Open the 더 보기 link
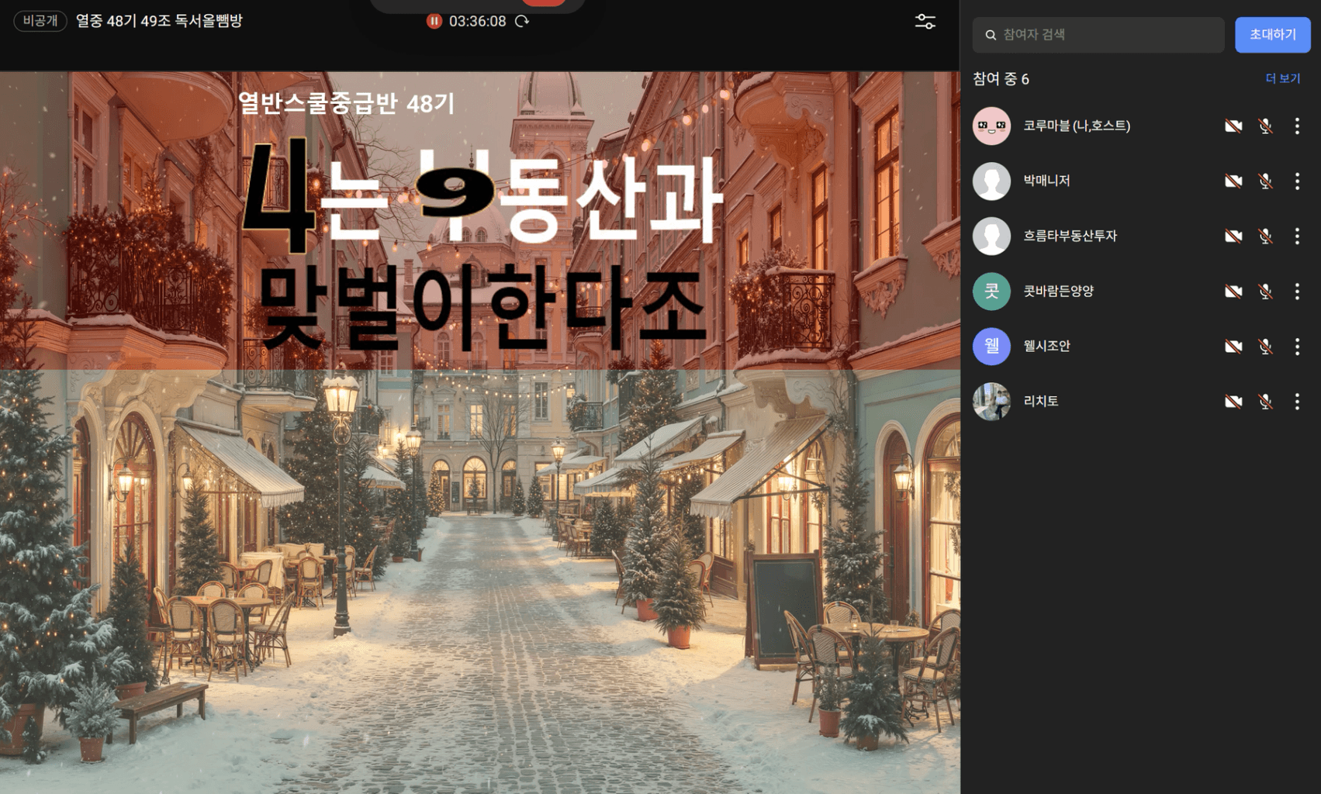This screenshot has width=1321, height=794. (1283, 78)
